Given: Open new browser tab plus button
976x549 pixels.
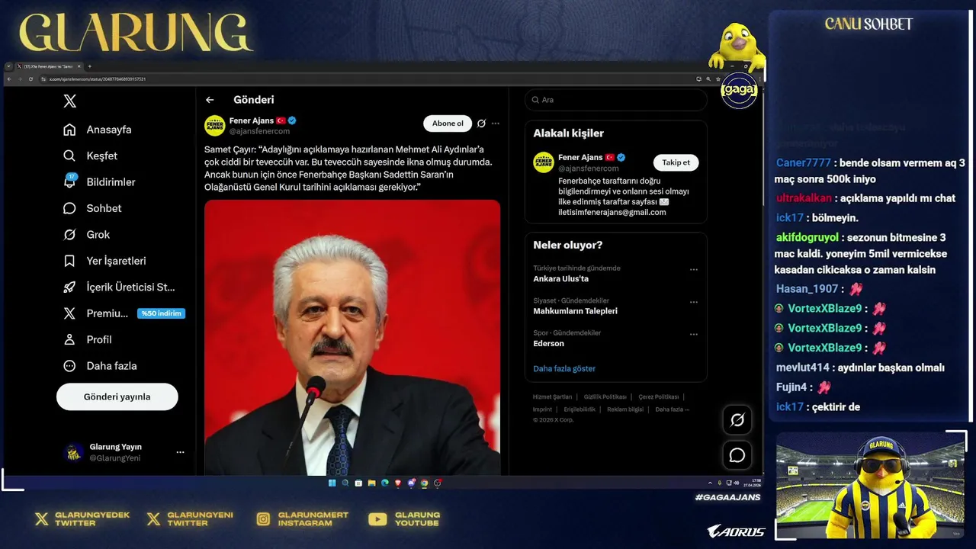Looking at the screenshot, I should point(89,66).
